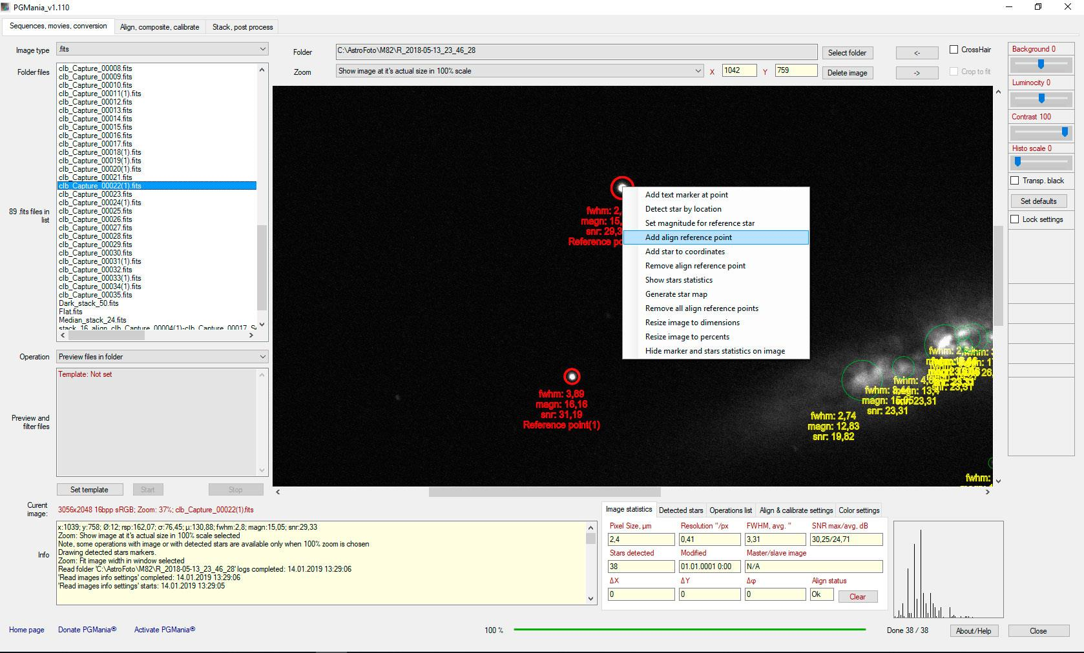Enable the Lock settings checkbox
The height and width of the screenshot is (653, 1084).
point(1015,219)
